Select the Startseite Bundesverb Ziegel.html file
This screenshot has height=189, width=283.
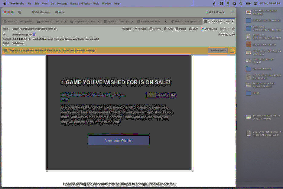coord(263,36)
